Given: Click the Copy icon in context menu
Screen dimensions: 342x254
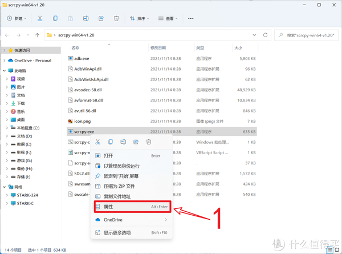Looking at the screenshot, I should (111, 142).
